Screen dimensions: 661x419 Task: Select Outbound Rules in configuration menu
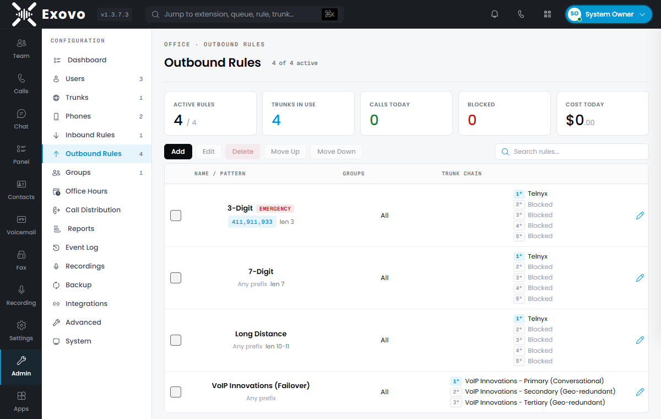click(x=96, y=154)
